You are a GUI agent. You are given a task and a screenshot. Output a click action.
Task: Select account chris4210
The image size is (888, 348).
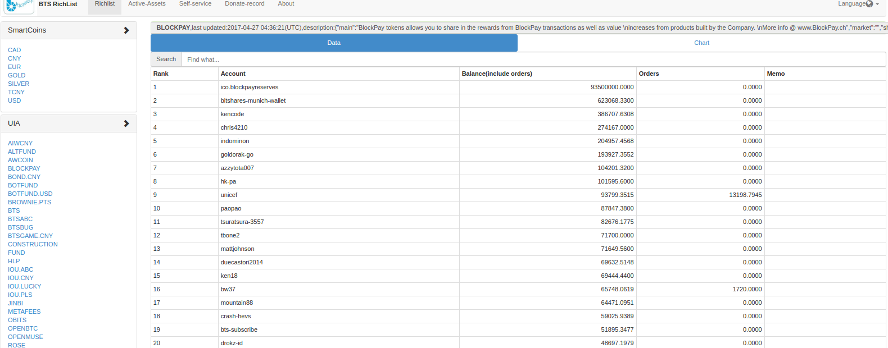tap(234, 127)
